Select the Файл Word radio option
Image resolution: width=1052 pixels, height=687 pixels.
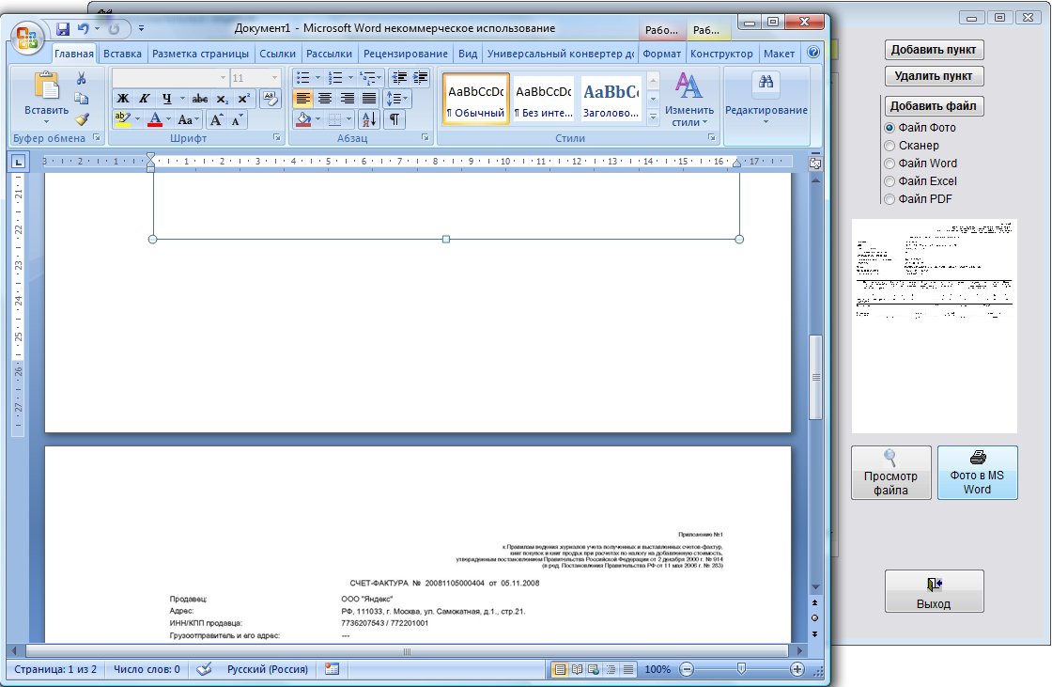coord(890,164)
